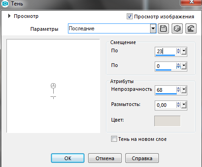Click the Непрозрачность spinner arrows
Viewport: 202px width, 167px height.
(x=179, y=90)
